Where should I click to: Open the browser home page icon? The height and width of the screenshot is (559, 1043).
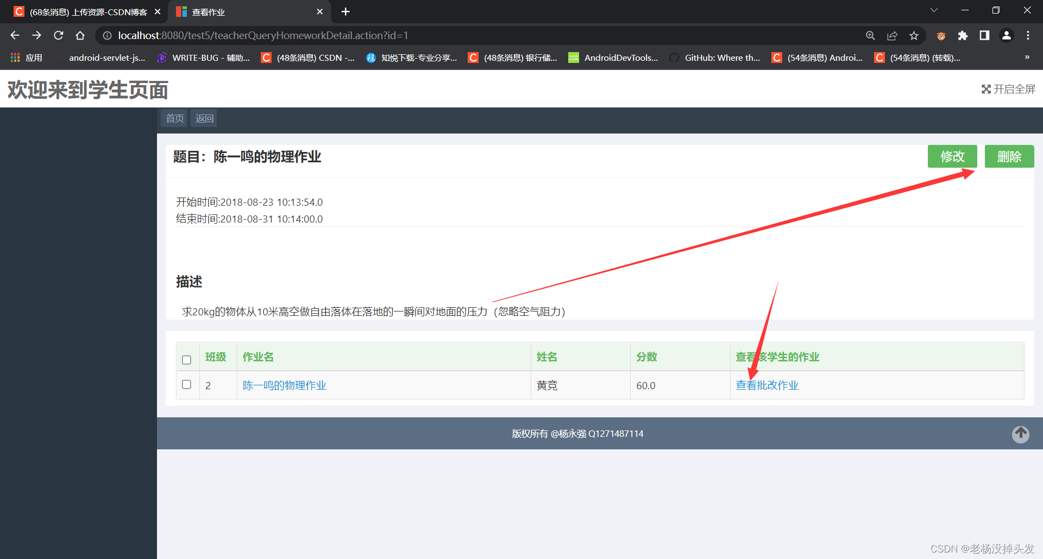(x=80, y=35)
